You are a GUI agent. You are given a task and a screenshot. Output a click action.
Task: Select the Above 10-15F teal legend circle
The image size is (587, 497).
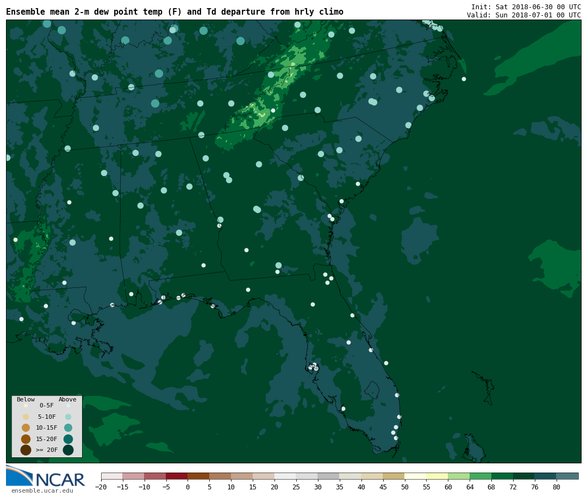68,428
